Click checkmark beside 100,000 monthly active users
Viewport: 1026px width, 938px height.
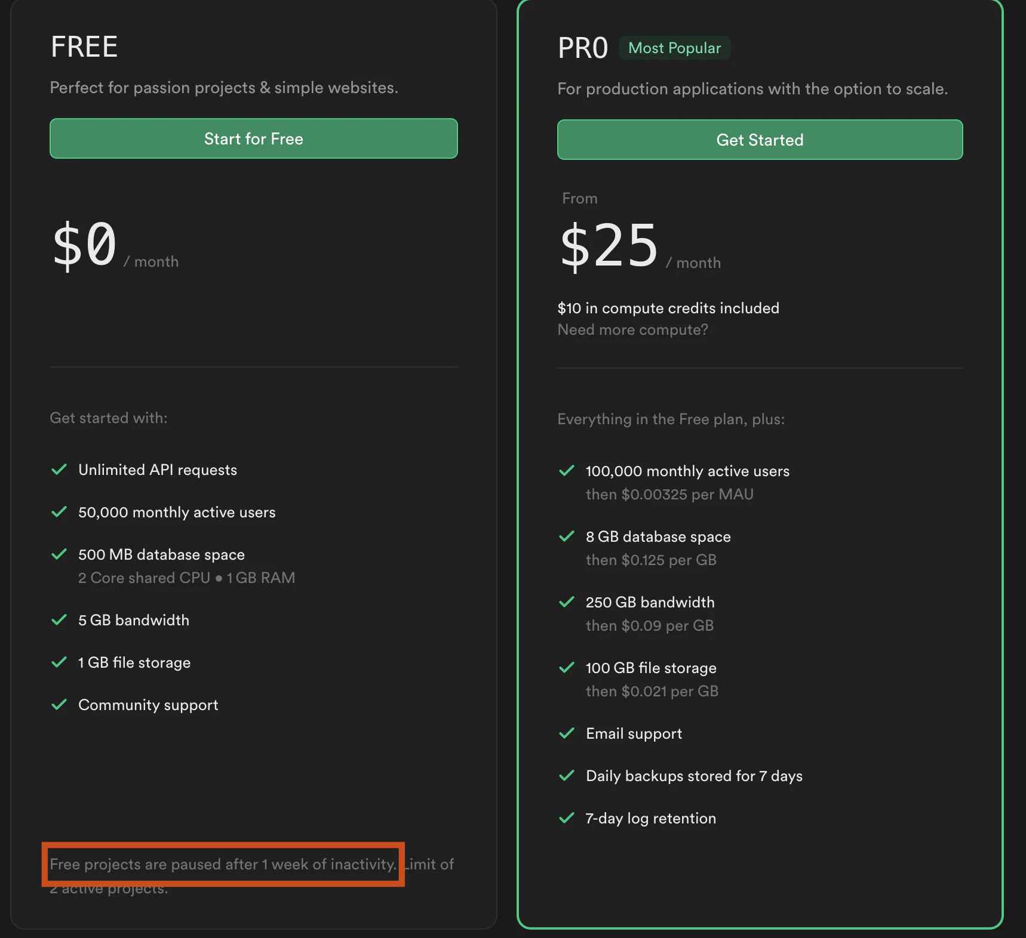click(567, 471)
